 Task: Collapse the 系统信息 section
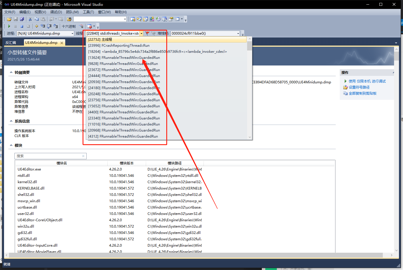pos(11,121)
